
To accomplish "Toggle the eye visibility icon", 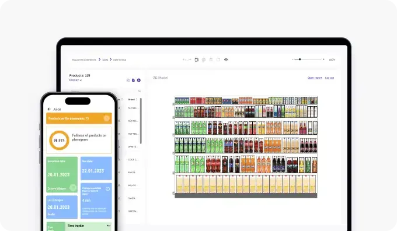I will click(x=226, y=60).
